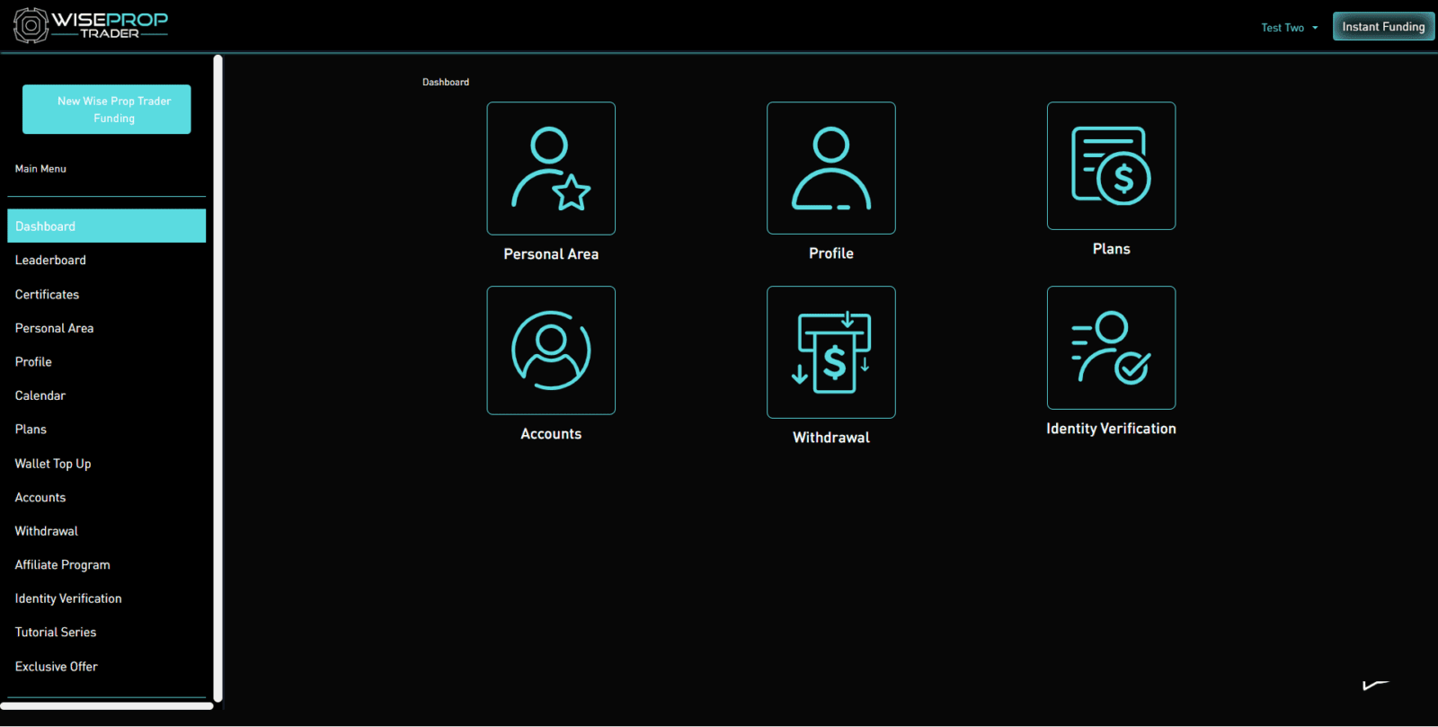Viewport: 1438px width, 727px height.
Task: Select the Accounts circular avatar icon
Action: [551, 350]
